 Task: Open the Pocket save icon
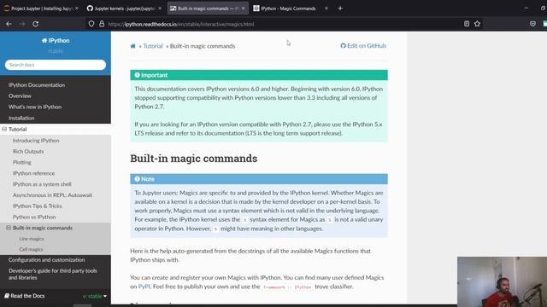point(532,24)
